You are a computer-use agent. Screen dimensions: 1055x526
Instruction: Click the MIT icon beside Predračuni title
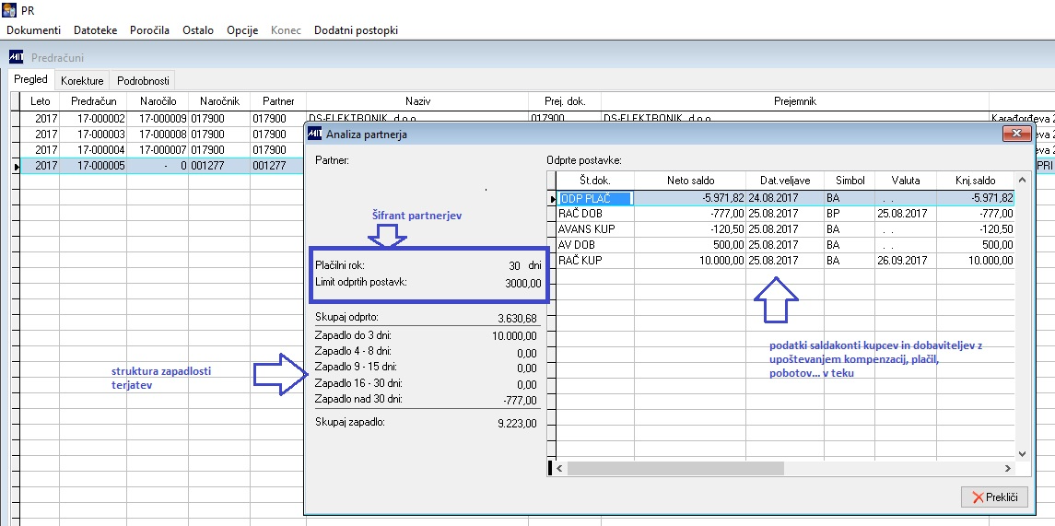(x=16, y=57)
